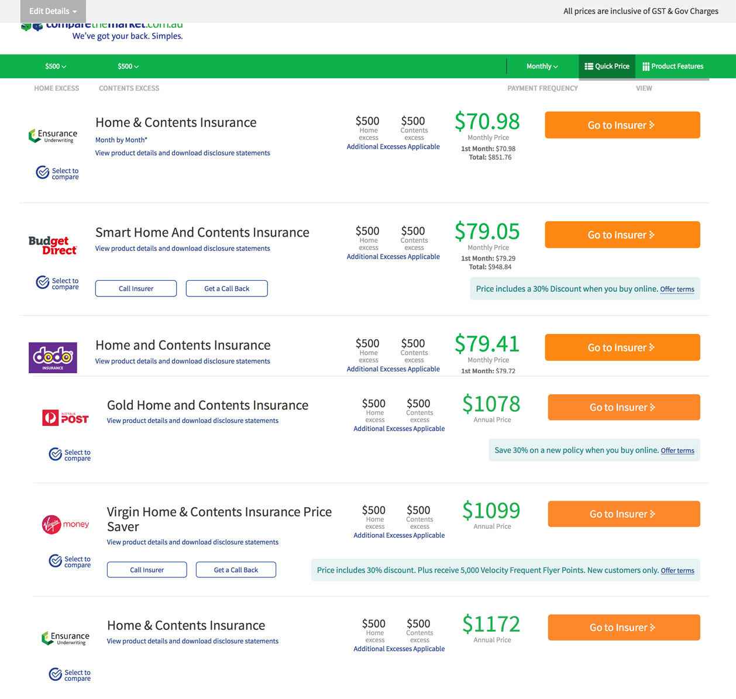Click the Product Features grid icon
This screenshot has height=699, width=736.
click(x=646, y=67)
